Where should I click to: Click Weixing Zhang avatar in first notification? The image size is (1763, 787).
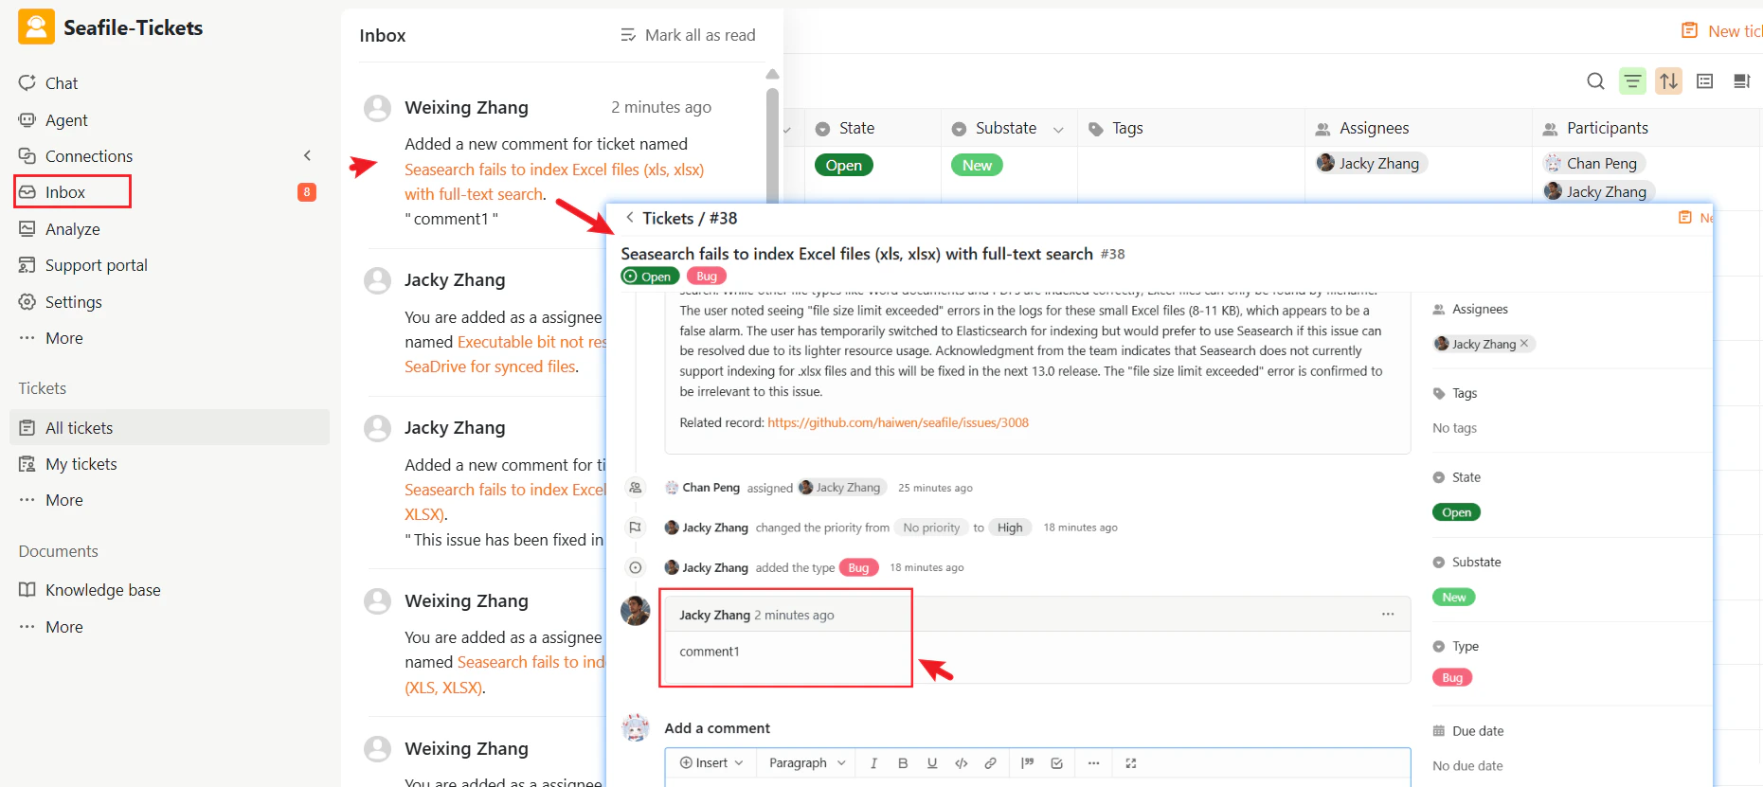378,108
